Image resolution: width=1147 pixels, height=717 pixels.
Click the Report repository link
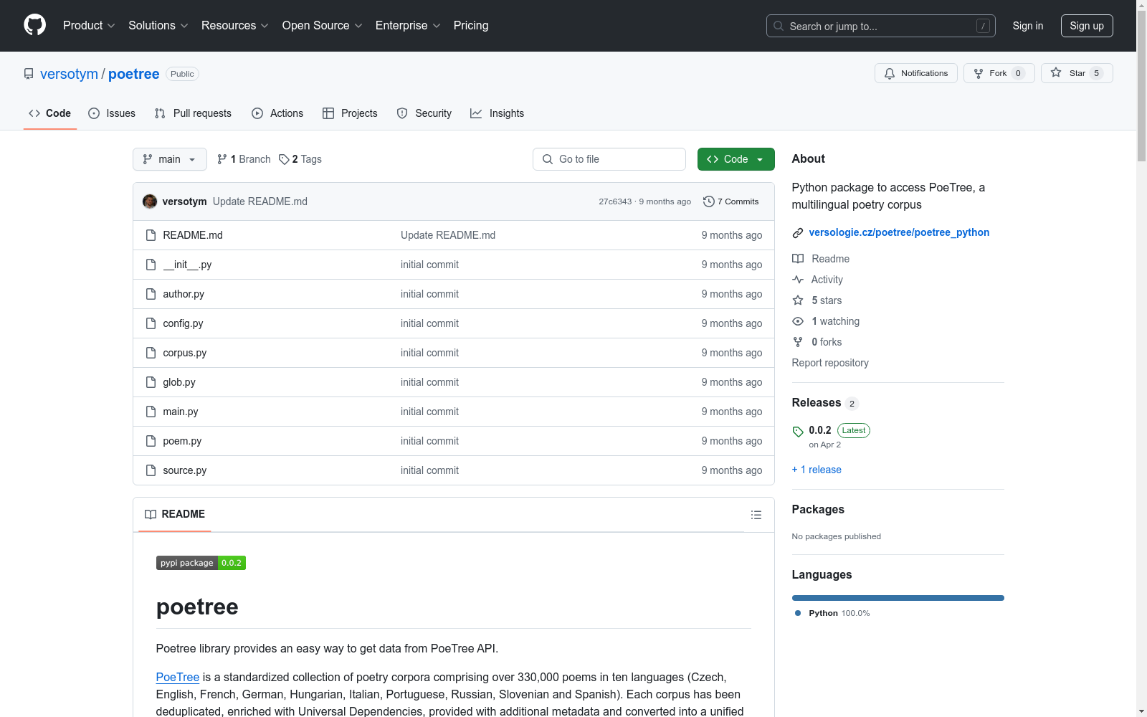click(x=830, y=363)
